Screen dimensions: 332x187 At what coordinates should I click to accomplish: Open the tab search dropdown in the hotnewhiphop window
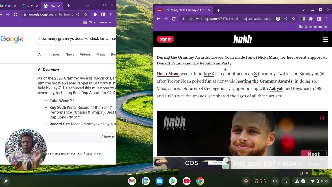[x=303, y=10]
